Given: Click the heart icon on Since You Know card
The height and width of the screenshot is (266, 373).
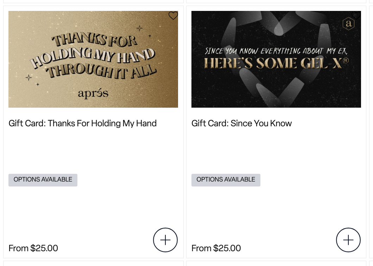Looking at the screenshot, I should 356,15.
